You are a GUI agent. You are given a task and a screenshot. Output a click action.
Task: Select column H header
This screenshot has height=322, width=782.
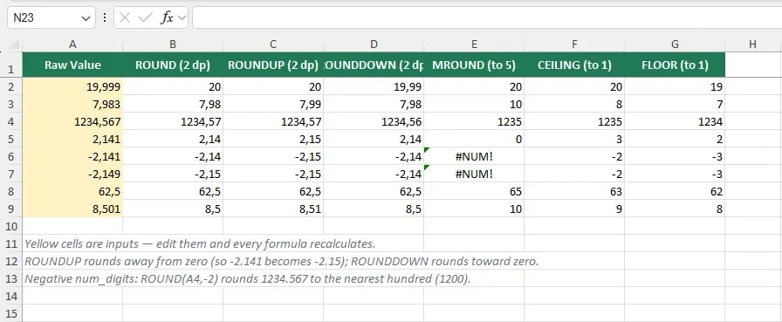(752, 45)
